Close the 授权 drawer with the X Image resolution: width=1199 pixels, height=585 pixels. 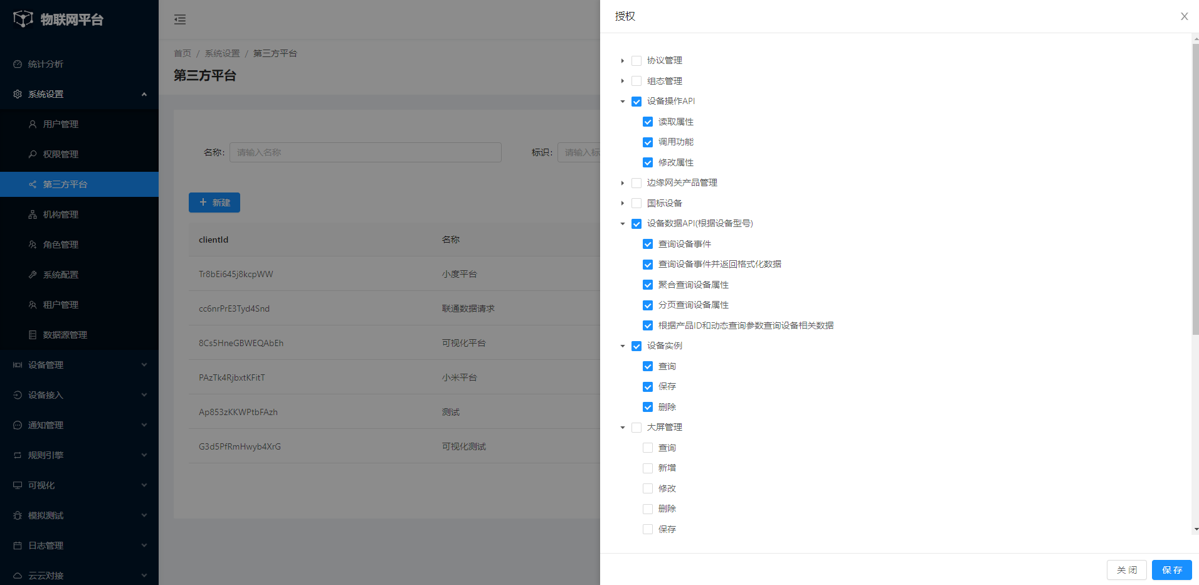click(x=1184, y=16)
